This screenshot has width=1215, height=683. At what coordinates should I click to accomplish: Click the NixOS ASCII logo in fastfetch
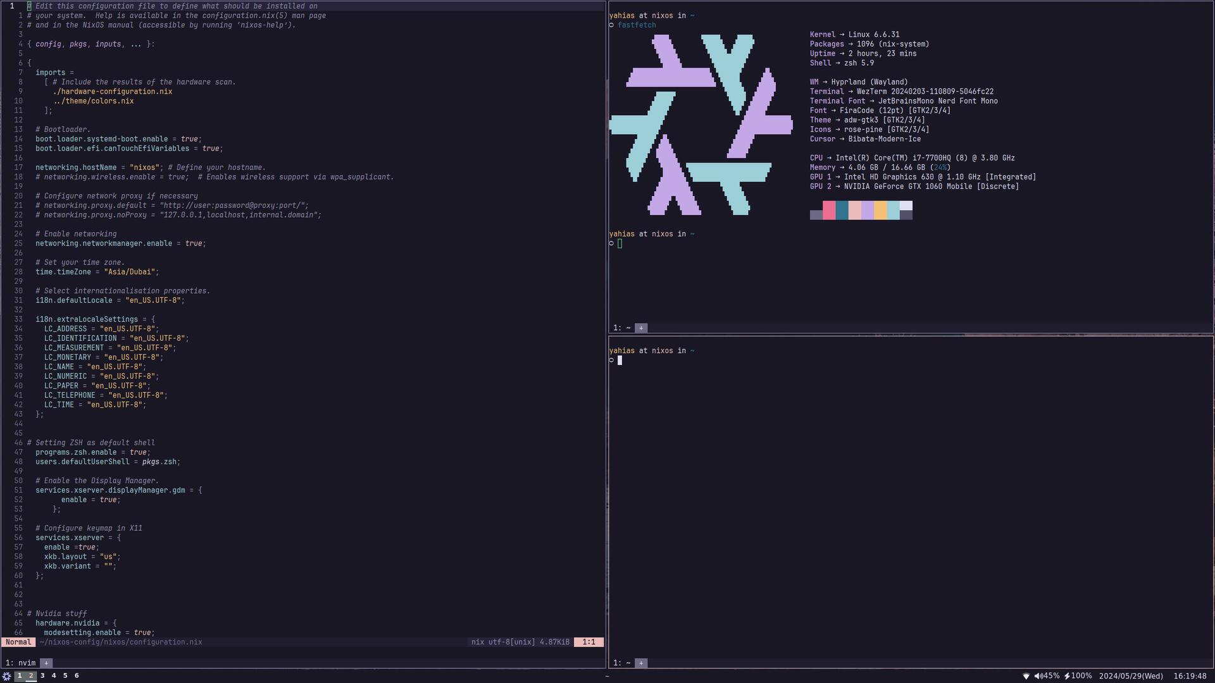point(701,125)
